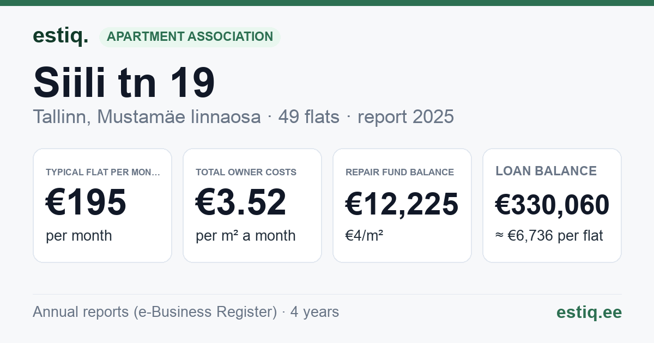Click '≈ €6,736 per flat' text
This screenshot has height=343, width=654.
[549, 236]
